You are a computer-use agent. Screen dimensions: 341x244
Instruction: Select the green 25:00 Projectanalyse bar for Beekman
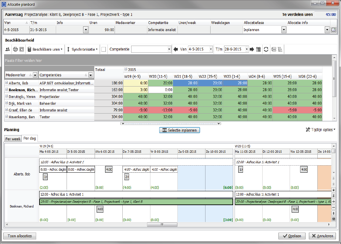pos(136,202)
